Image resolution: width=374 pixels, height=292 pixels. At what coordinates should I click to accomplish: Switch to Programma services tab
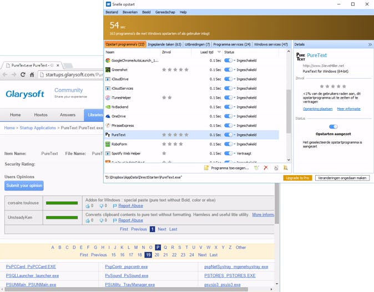(232, 44)
